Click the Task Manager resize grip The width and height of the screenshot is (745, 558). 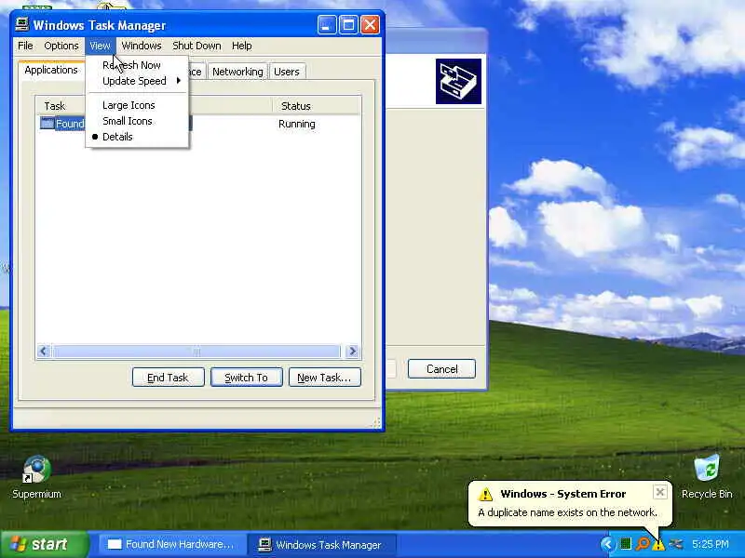377,423
